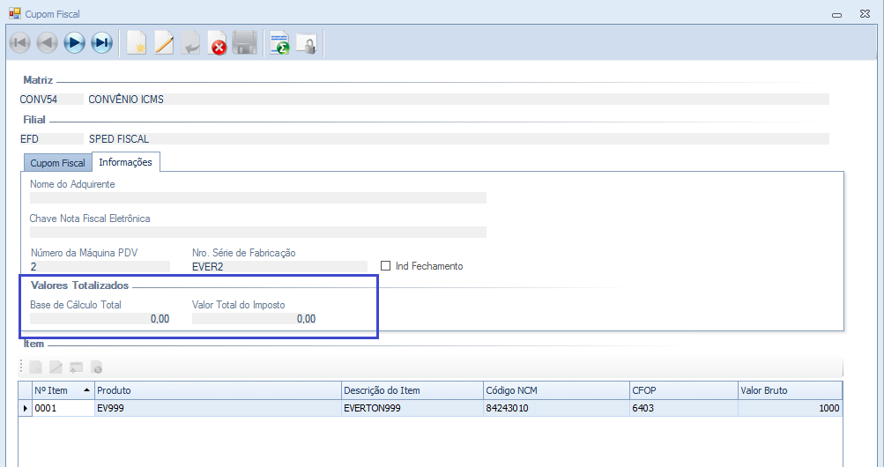Click Descrição do Item column header

tap(412, 390)
